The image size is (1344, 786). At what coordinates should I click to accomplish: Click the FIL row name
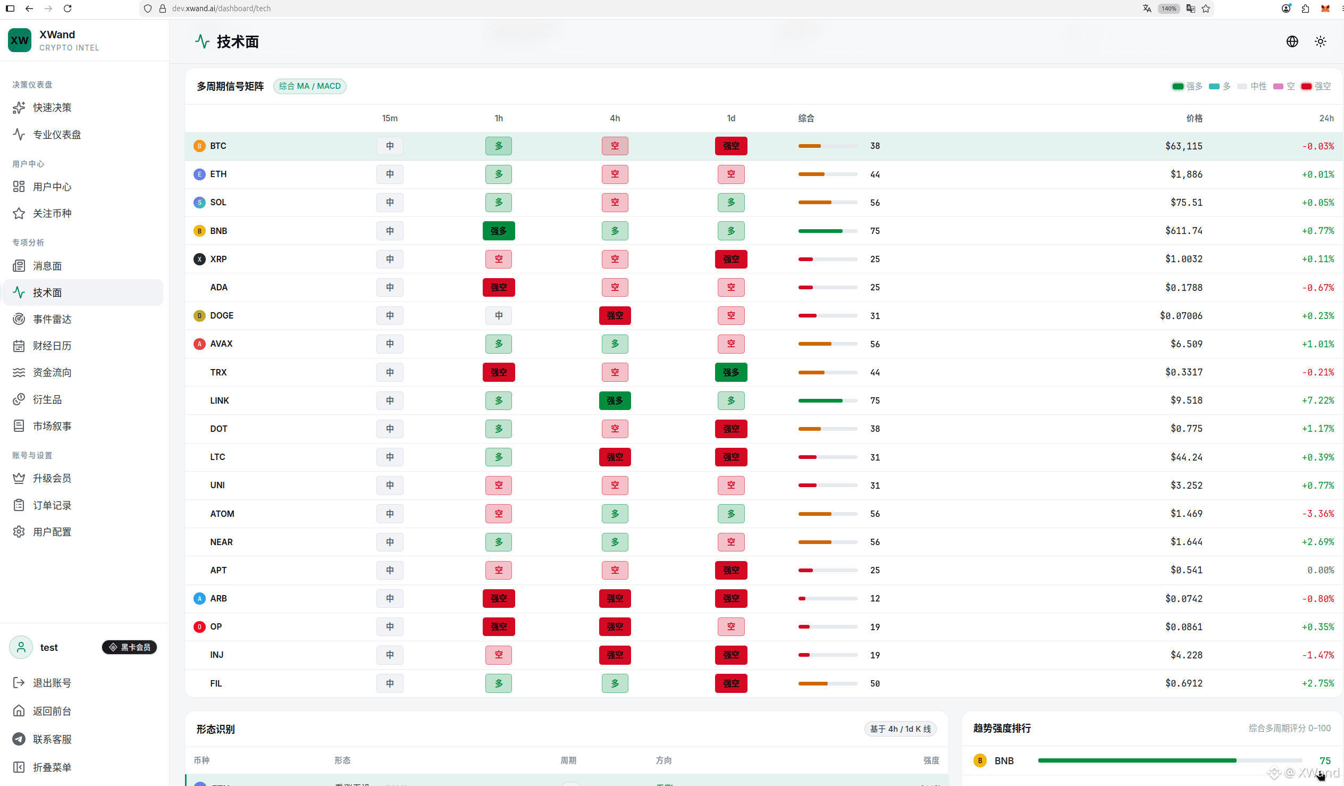coord(216,683)
